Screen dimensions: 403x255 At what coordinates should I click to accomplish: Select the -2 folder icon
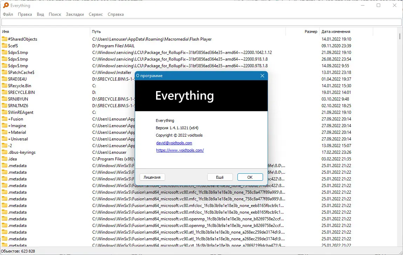4,146
